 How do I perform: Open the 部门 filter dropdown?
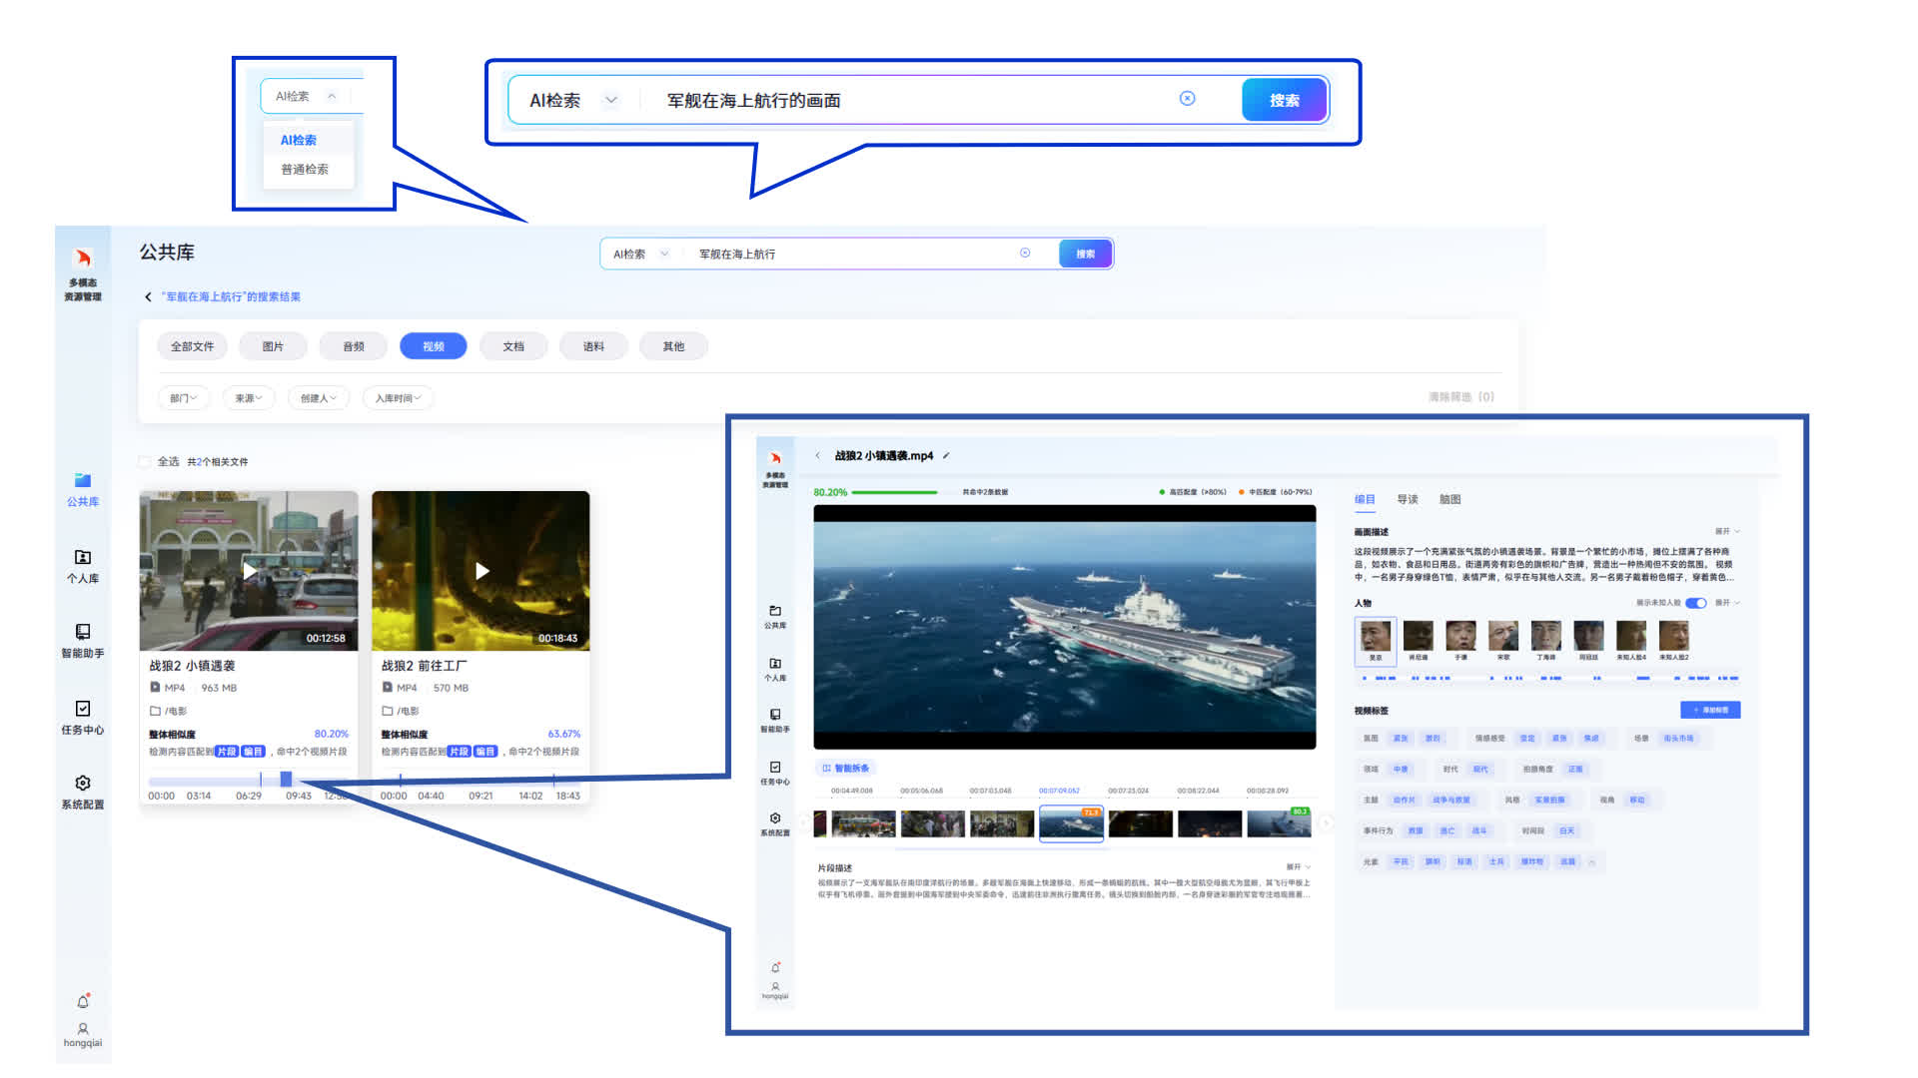183,398
